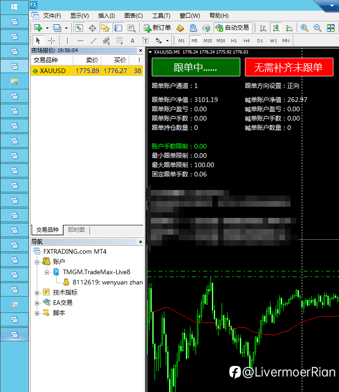Screen dimensions: 339x392
Task: Select the Crosshair tool
Action: 51,41
